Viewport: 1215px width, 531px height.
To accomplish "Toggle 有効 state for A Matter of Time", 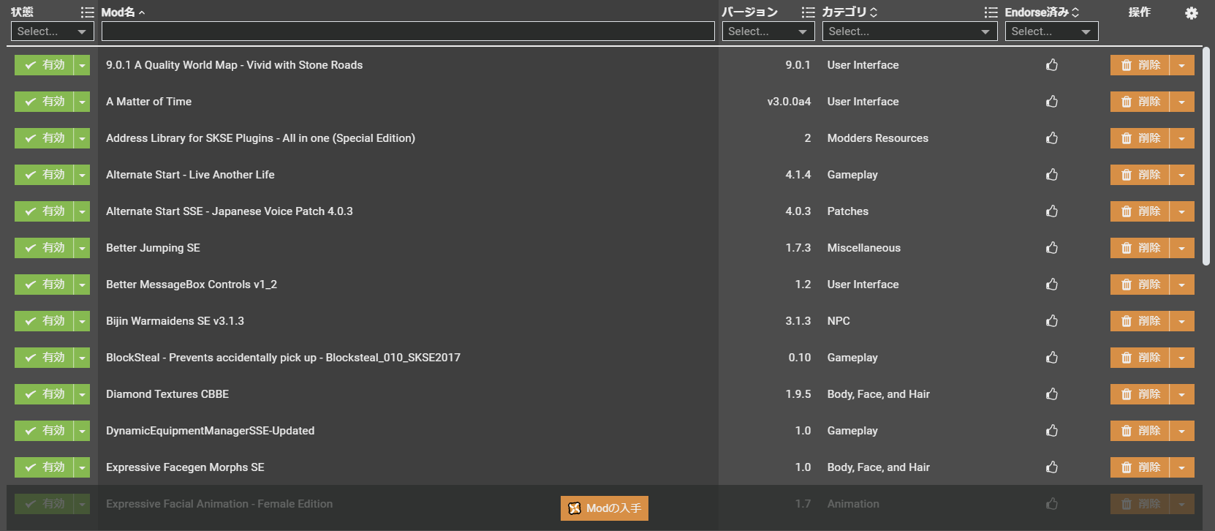I will click(44, 102).
